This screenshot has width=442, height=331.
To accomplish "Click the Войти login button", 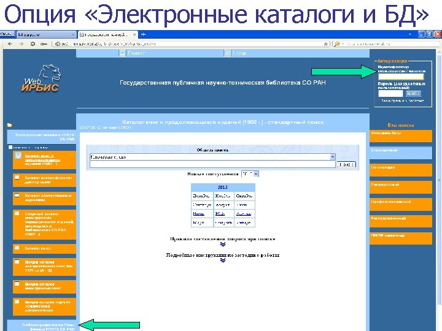I will (413, 93).
